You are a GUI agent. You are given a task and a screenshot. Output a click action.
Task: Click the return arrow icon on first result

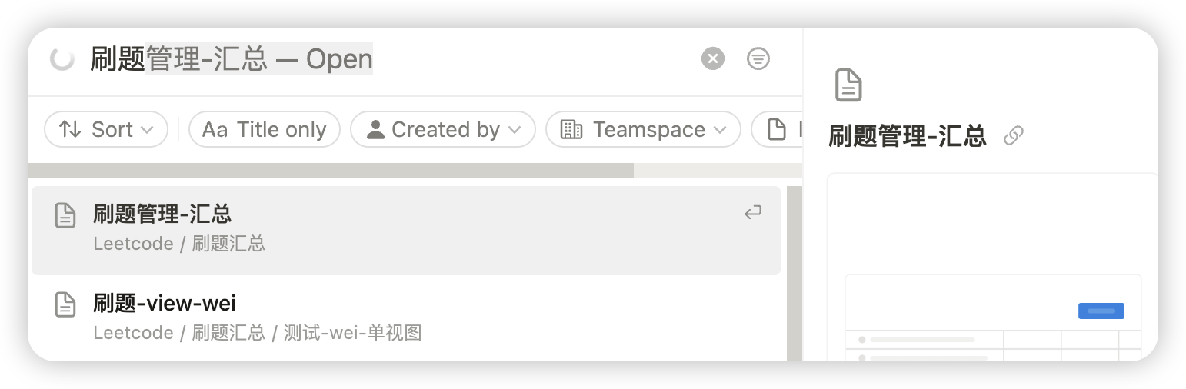tap(753, 213)
